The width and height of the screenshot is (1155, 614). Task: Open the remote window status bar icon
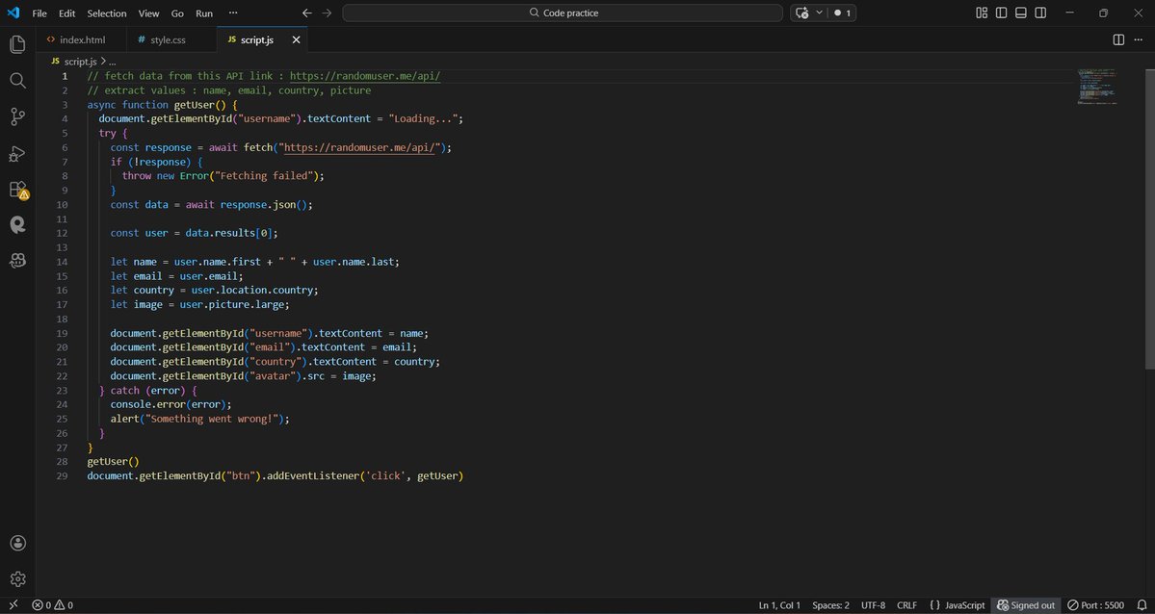pos(13,605)
